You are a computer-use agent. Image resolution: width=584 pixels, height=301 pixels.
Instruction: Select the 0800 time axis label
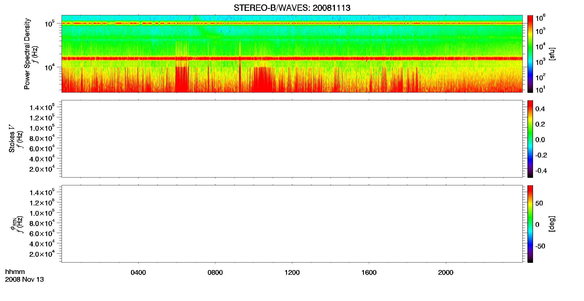pos(215,273)
